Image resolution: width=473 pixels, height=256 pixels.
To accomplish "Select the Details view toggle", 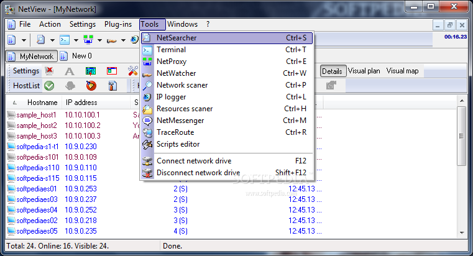I will 333,71.
